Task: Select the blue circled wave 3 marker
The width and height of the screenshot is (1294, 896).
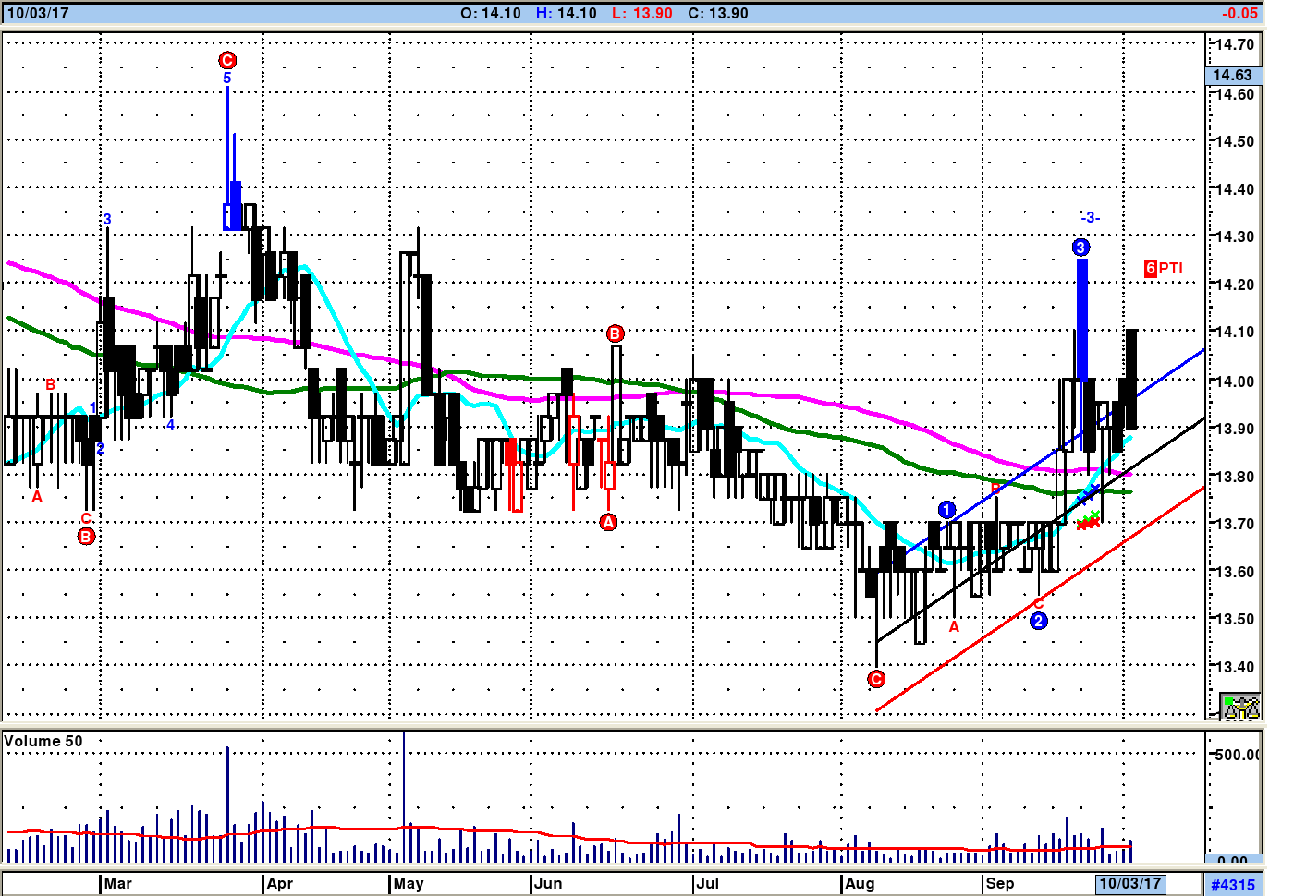Action: click(1080, 248)
